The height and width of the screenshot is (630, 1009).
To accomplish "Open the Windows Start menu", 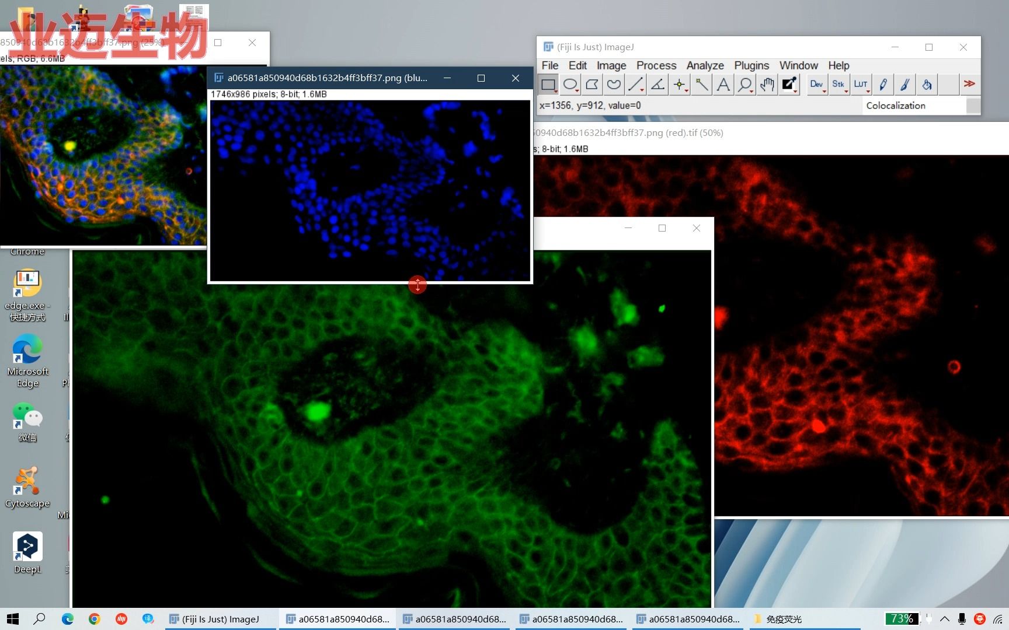I will click(13, 619).
